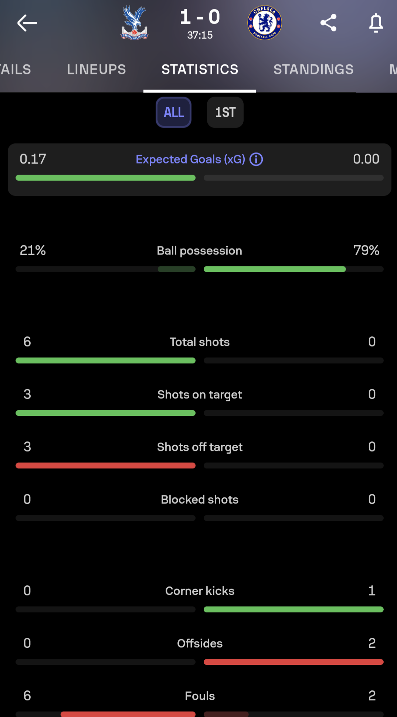Open the share icon
This screenshot has width=397, height=717.
(x=328, y=23)
